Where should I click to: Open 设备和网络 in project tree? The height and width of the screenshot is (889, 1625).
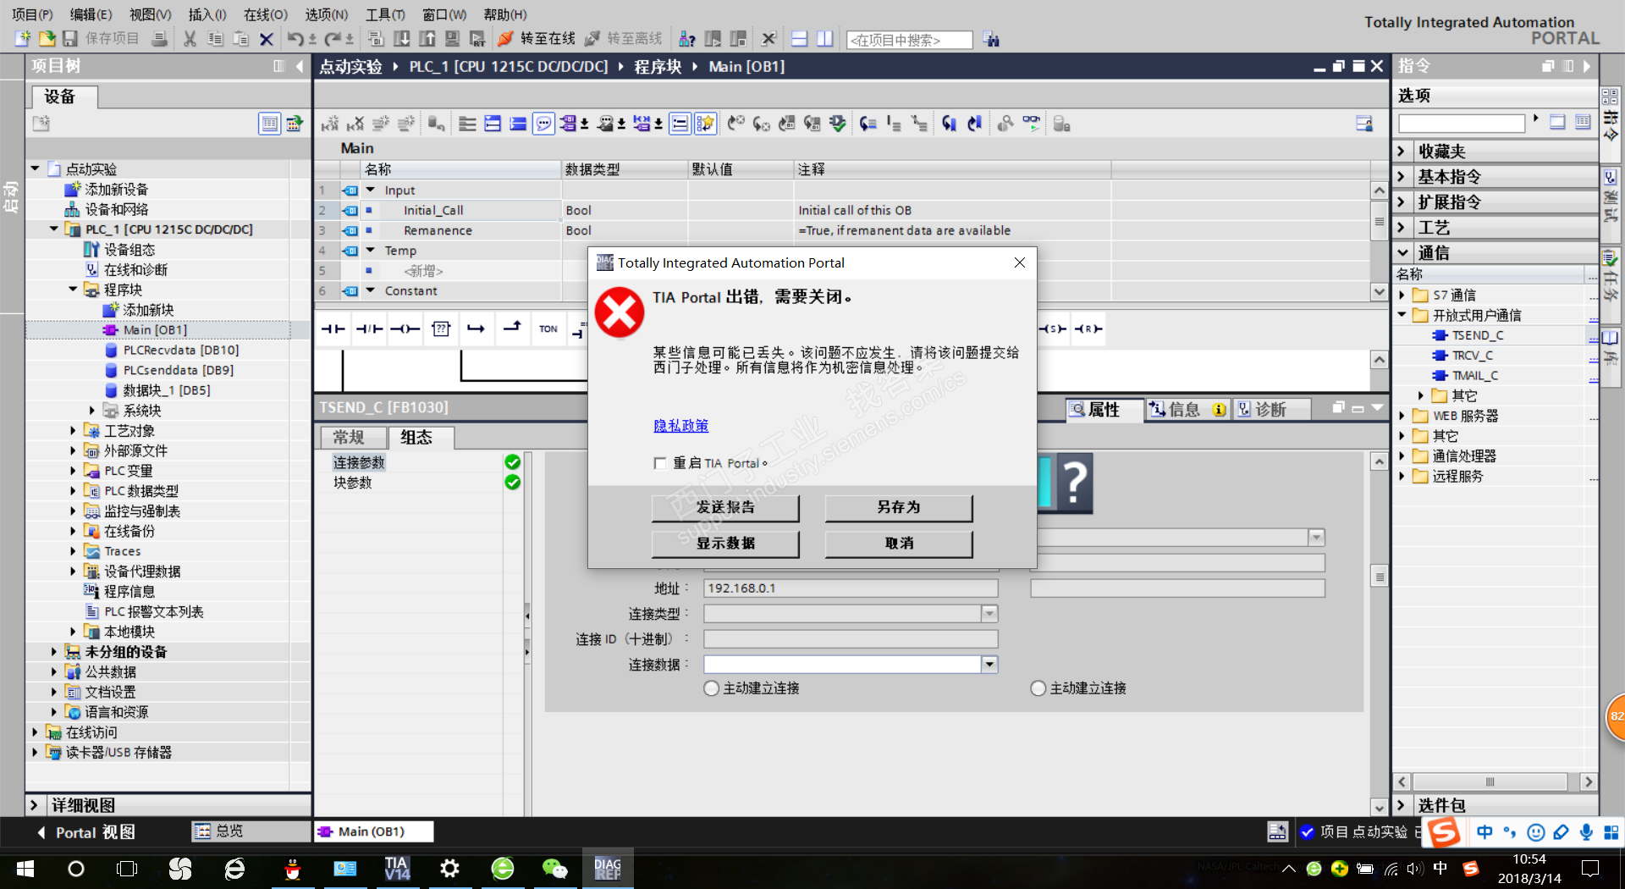(x=116, y=210)
